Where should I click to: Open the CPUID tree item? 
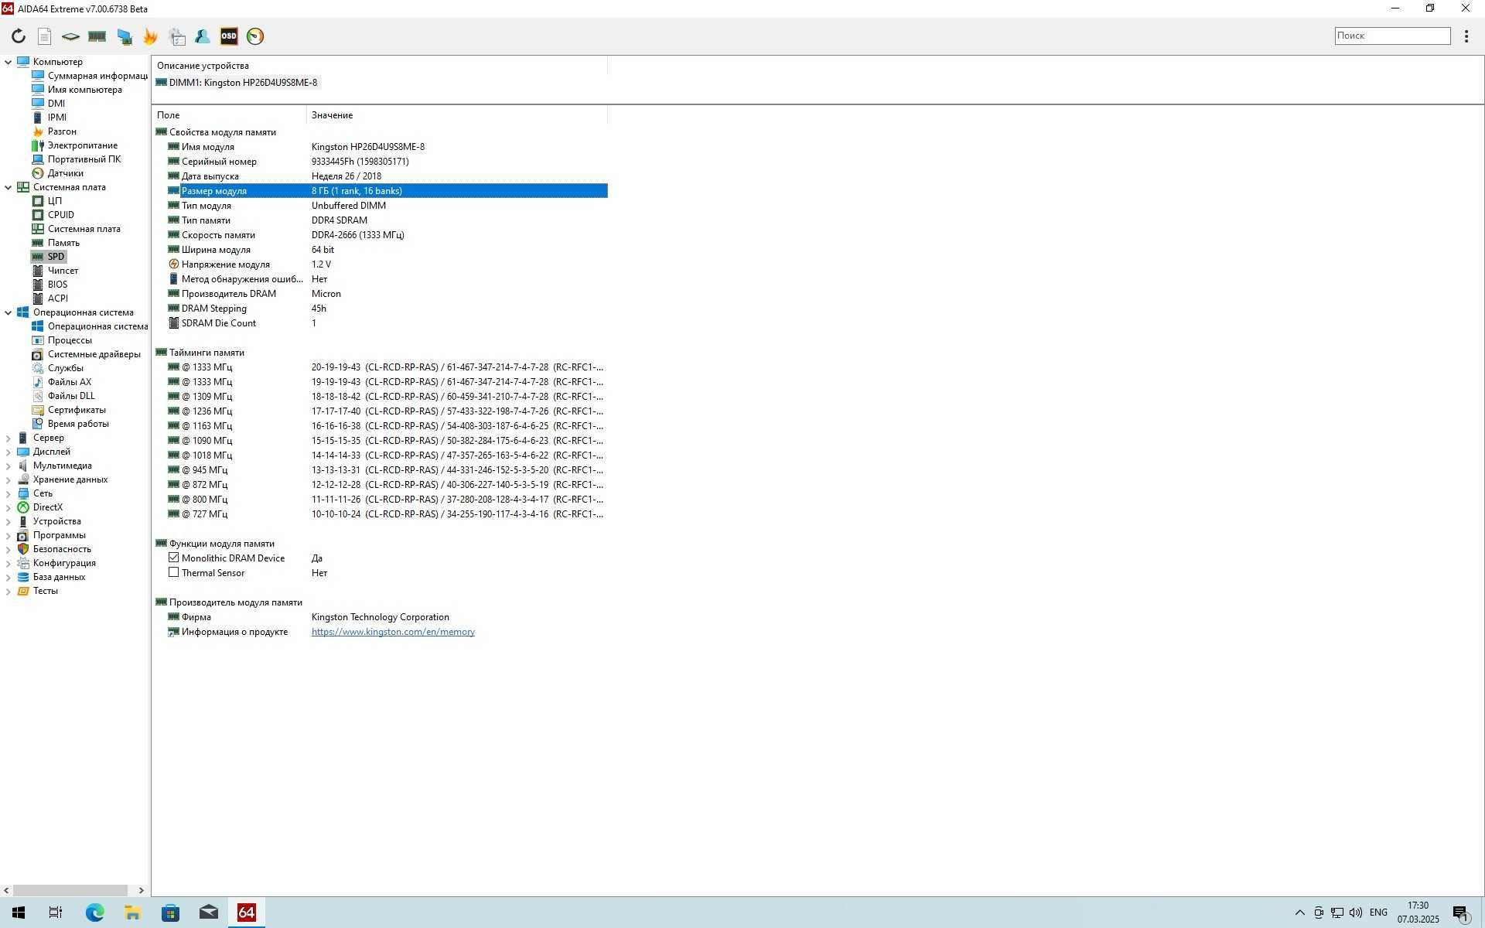[x=61, y=215]
